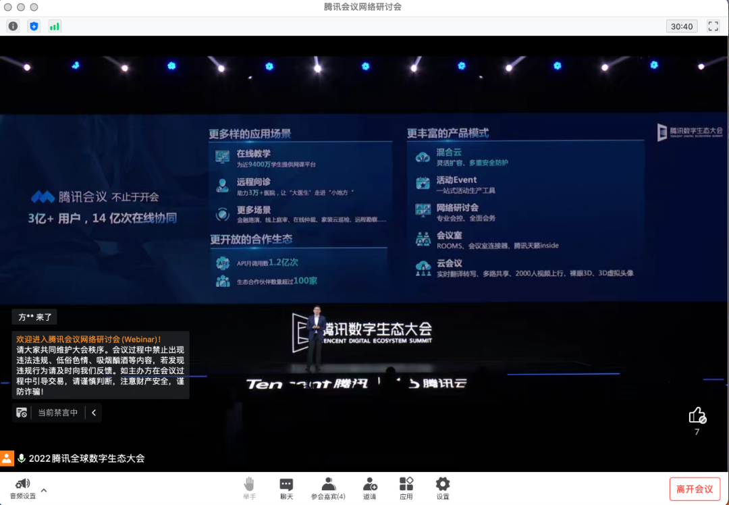
Task: Enter full screen mode
Action: 713,26
